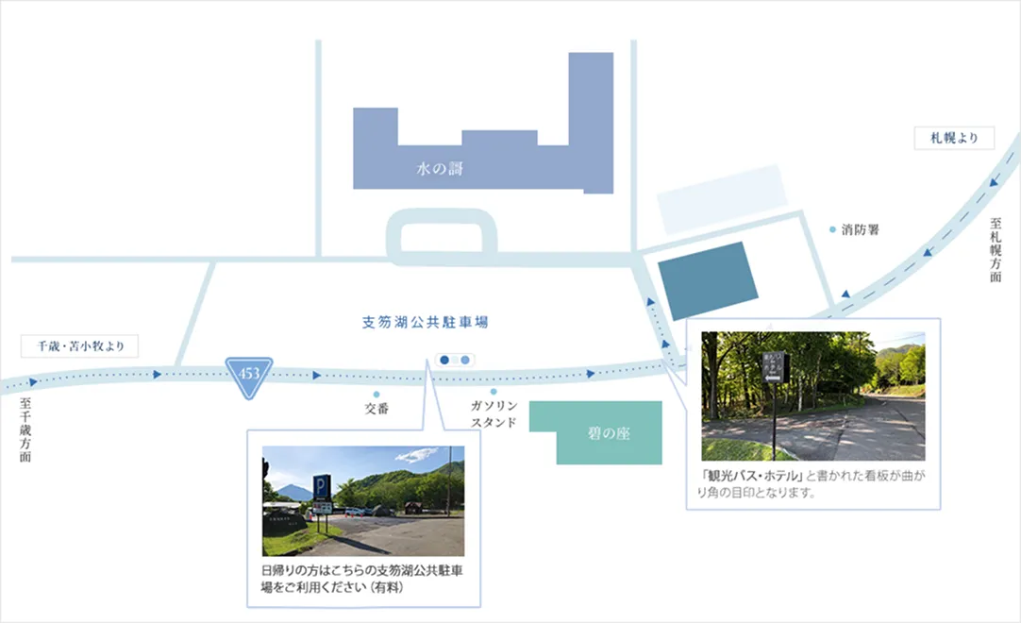Click the 交番 label
Viewport: 1021px width, 623px height.
(x=377, y=409)
